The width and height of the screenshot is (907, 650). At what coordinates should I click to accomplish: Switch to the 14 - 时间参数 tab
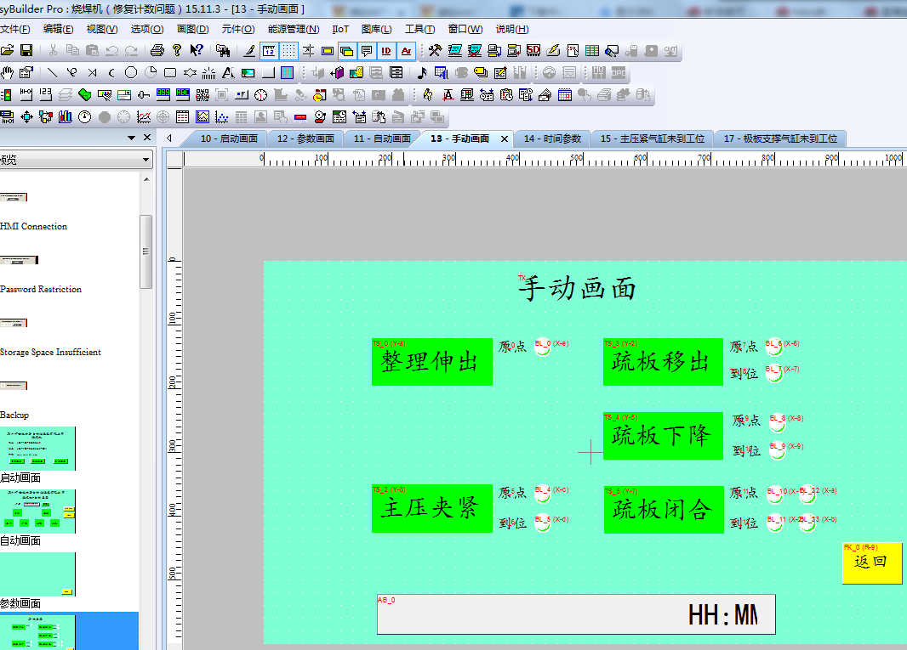(552, 138)
